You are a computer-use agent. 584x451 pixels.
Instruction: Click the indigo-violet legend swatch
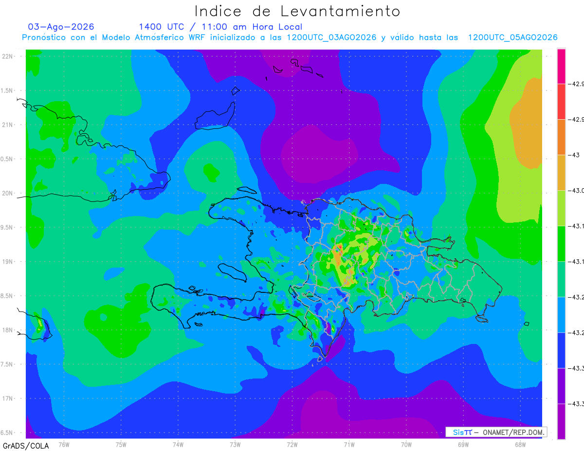pos(561,385)
